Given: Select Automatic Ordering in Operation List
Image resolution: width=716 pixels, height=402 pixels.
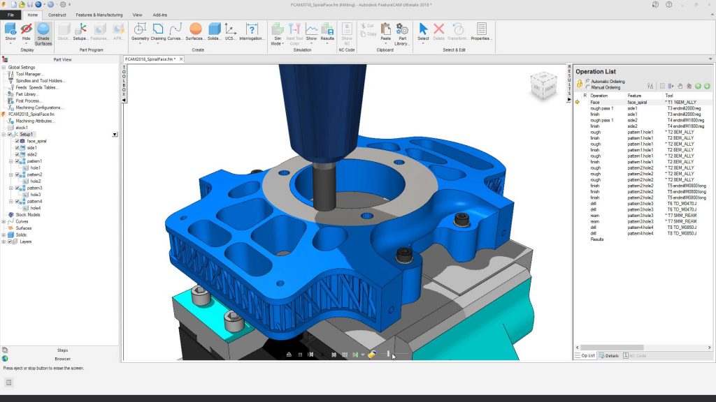Looking at the screenshot, I should pyautogui.click(x=587, y=82).
